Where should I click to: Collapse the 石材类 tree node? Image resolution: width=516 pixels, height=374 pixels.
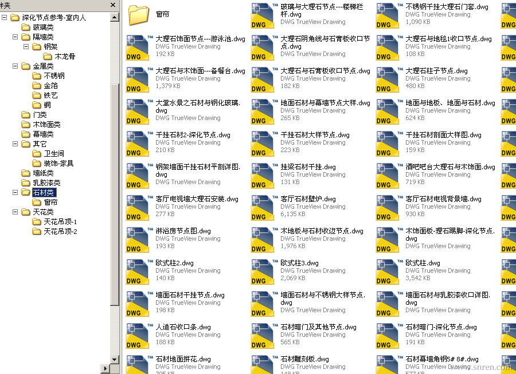pos(15,192)
